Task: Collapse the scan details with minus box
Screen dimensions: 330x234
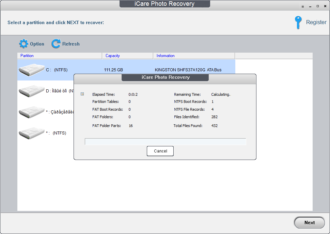Action: (x=82, y=94)
